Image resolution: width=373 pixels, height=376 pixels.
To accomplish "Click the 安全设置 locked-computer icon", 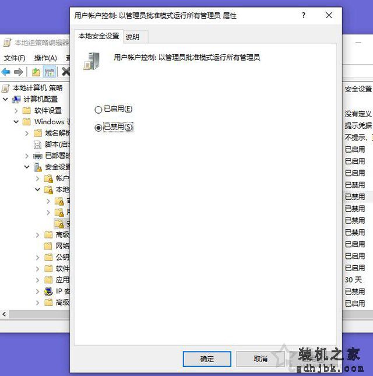I will [38, 167].
